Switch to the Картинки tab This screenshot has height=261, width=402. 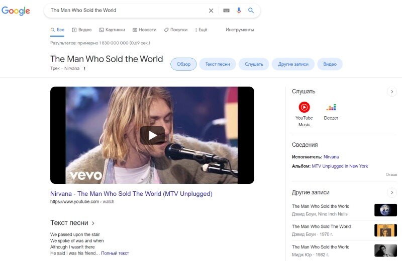point(112,30)
